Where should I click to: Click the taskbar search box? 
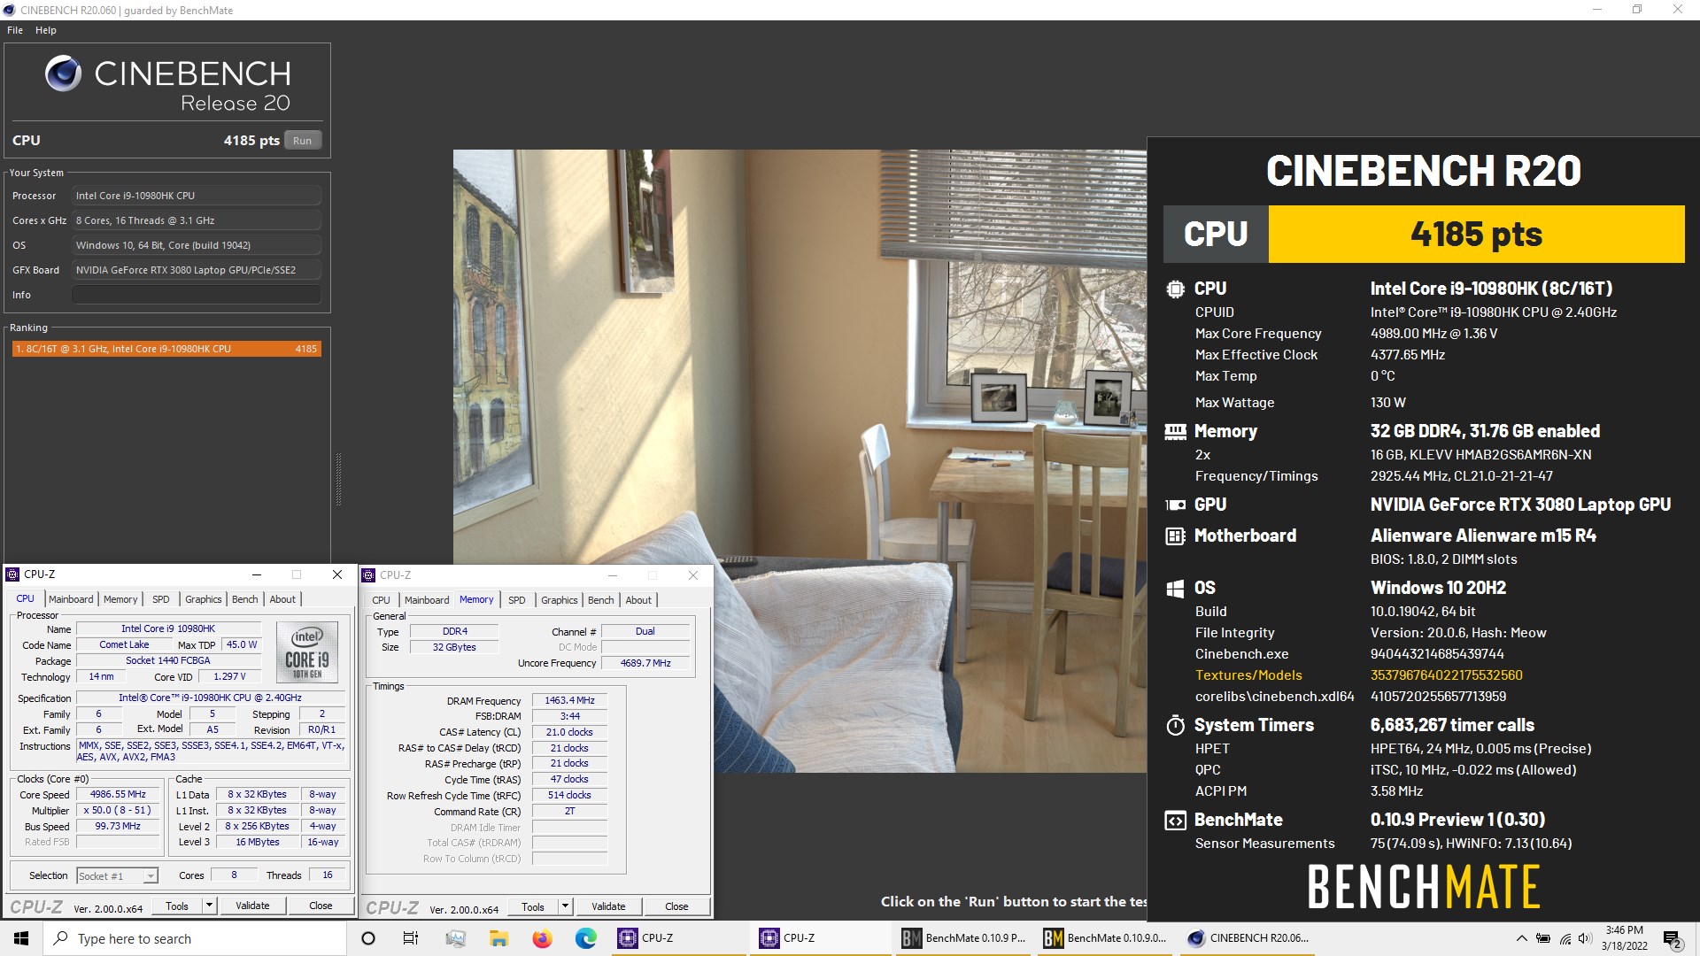[195, 938]
